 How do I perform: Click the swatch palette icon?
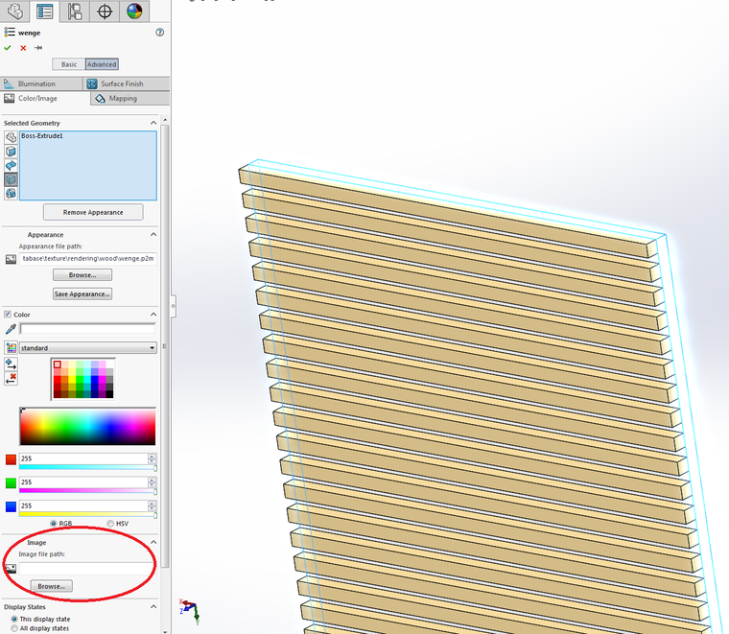[x=11, y=347]
